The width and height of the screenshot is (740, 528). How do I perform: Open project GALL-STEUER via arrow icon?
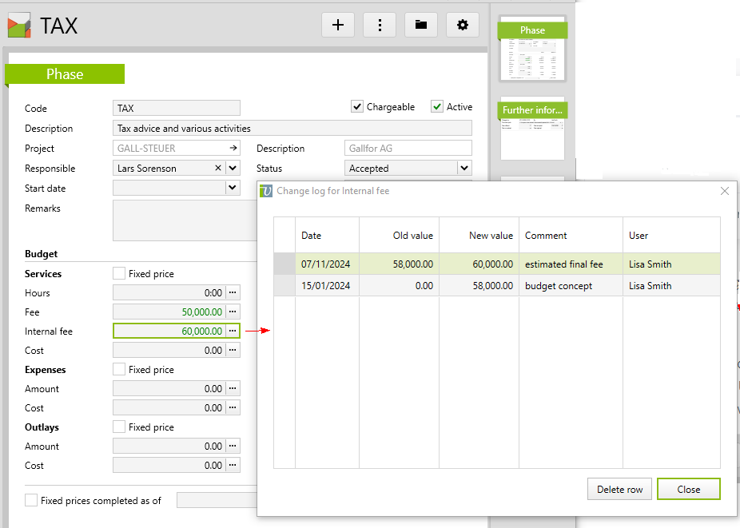pos(233,149)
